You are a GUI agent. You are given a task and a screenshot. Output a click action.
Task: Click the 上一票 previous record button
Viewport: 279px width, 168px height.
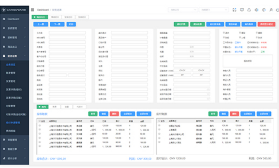pyautogui.click(x=41, y=24)
